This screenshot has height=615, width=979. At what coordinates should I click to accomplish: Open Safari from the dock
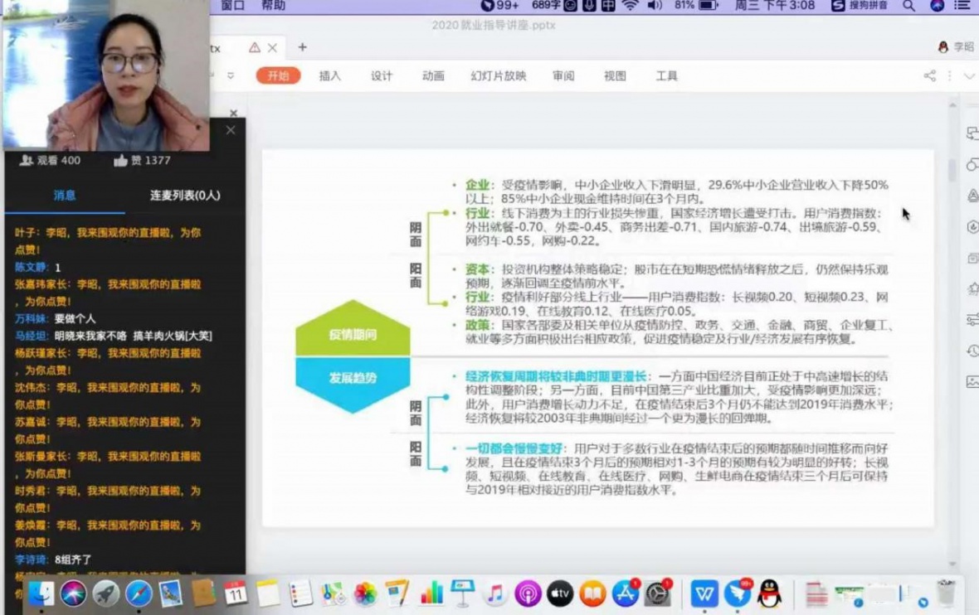pyautogui.click(x=139, y=593)
